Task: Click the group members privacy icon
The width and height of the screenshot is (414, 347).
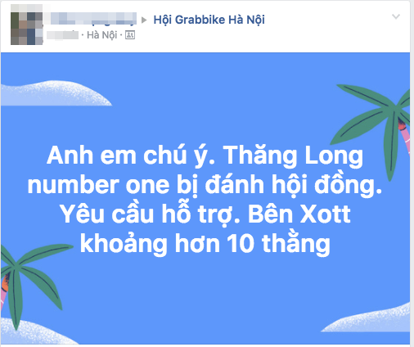Action: (x=130, y=35)
